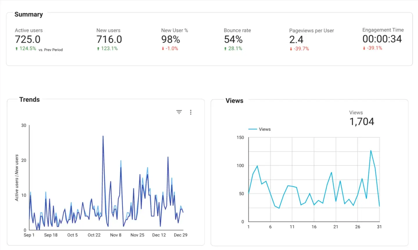Click the Engagement Time 00:00:34 value
Viewport: 418px width, 250px height.
382,39
